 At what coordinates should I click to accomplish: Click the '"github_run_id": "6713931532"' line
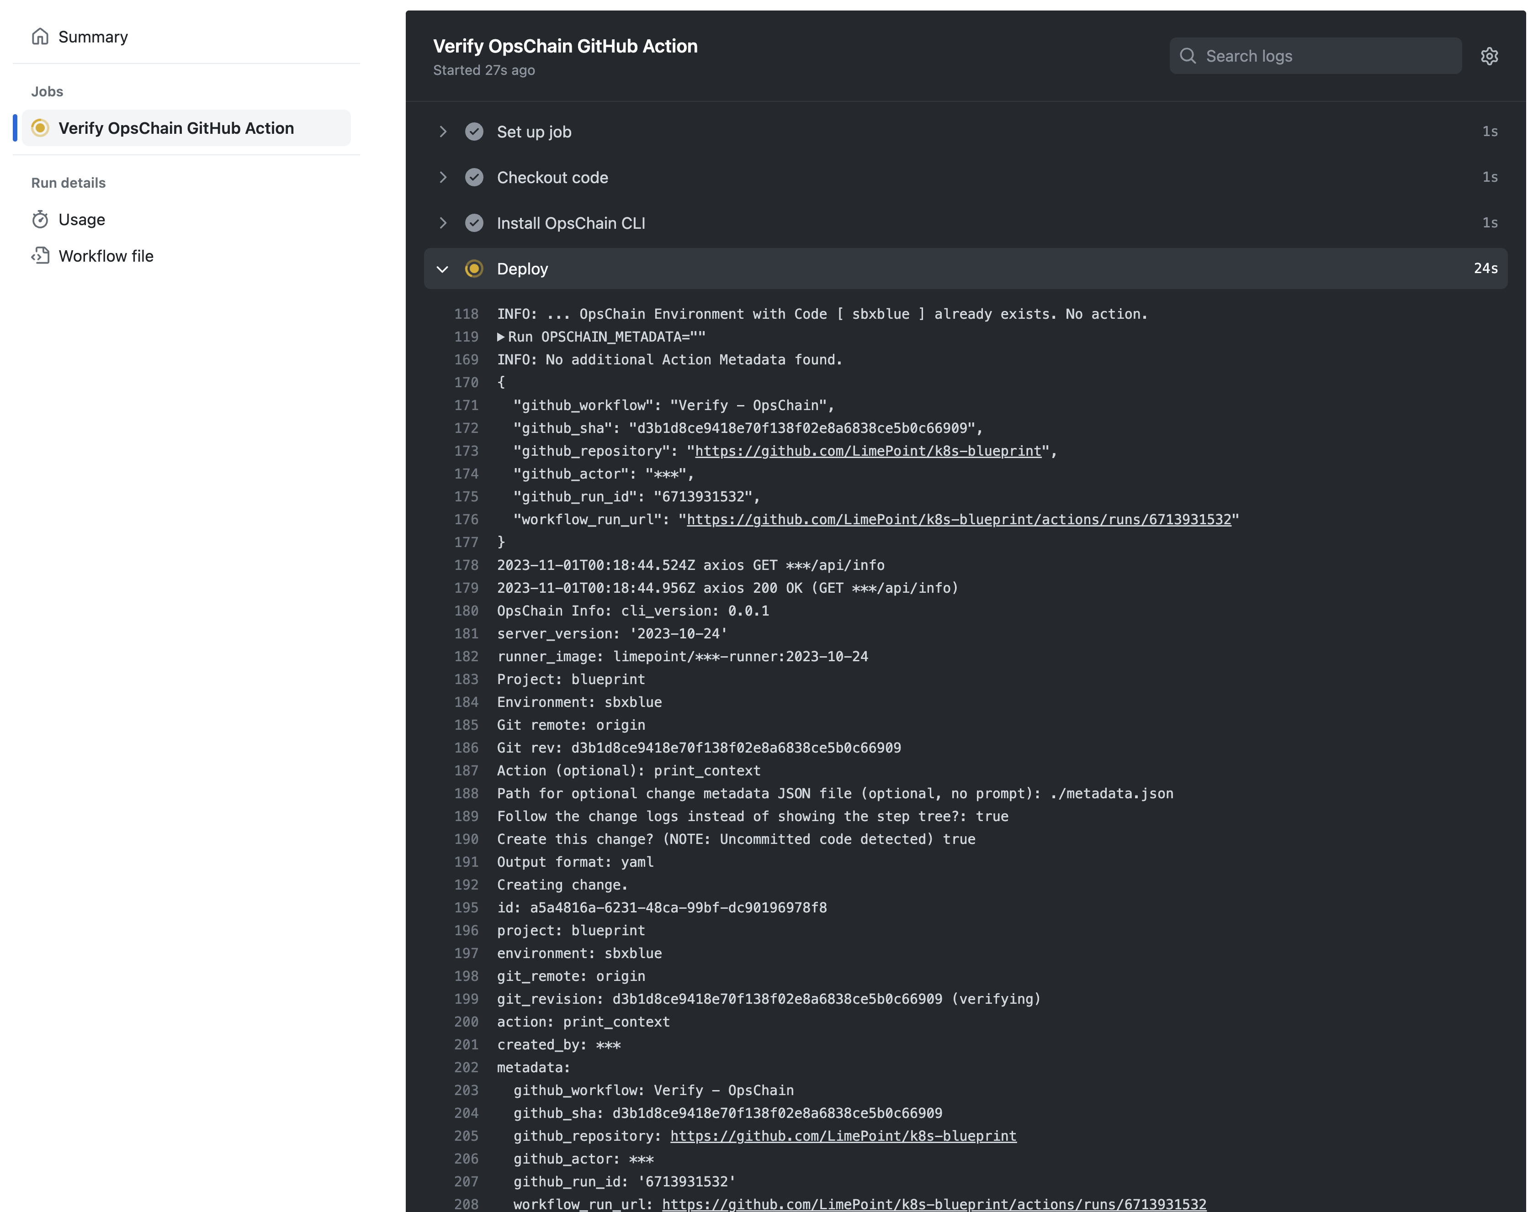[x=637, y=496]
